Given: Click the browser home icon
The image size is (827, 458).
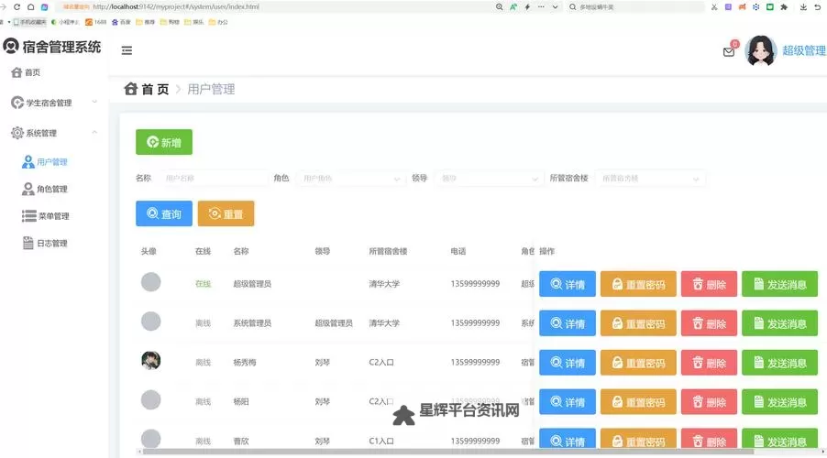Looking at the screenshot, I should point(30,6).
